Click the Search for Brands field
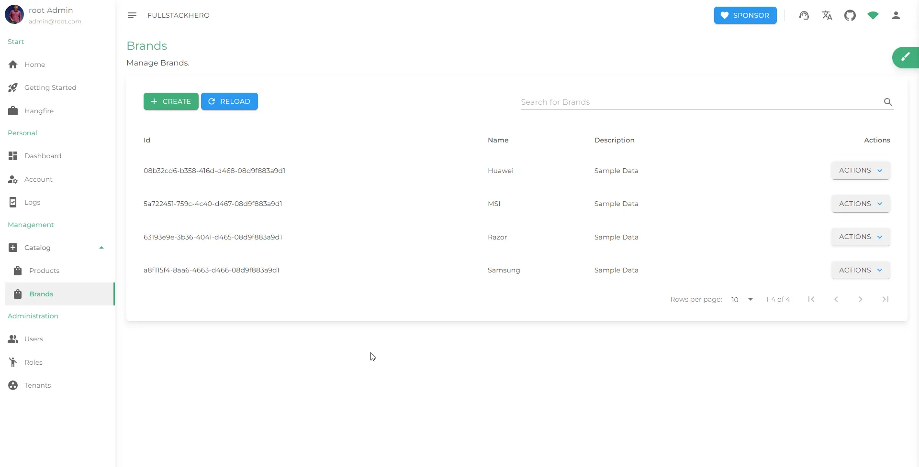Screen dimensions: 919x467 (x=670, y=102)
